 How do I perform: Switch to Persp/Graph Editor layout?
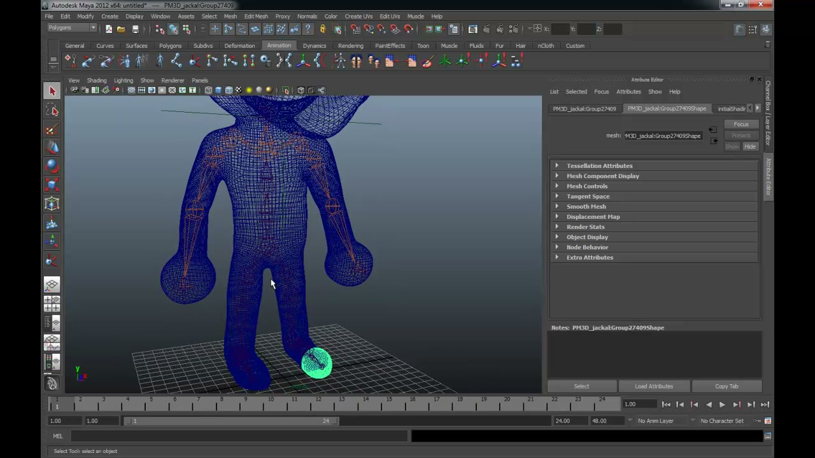52,343
